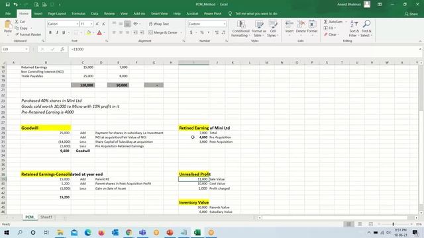Select the Unrealised Profit heading cell
The height and width of the screenshot is (238, 424).
click(x=193, y=175)
